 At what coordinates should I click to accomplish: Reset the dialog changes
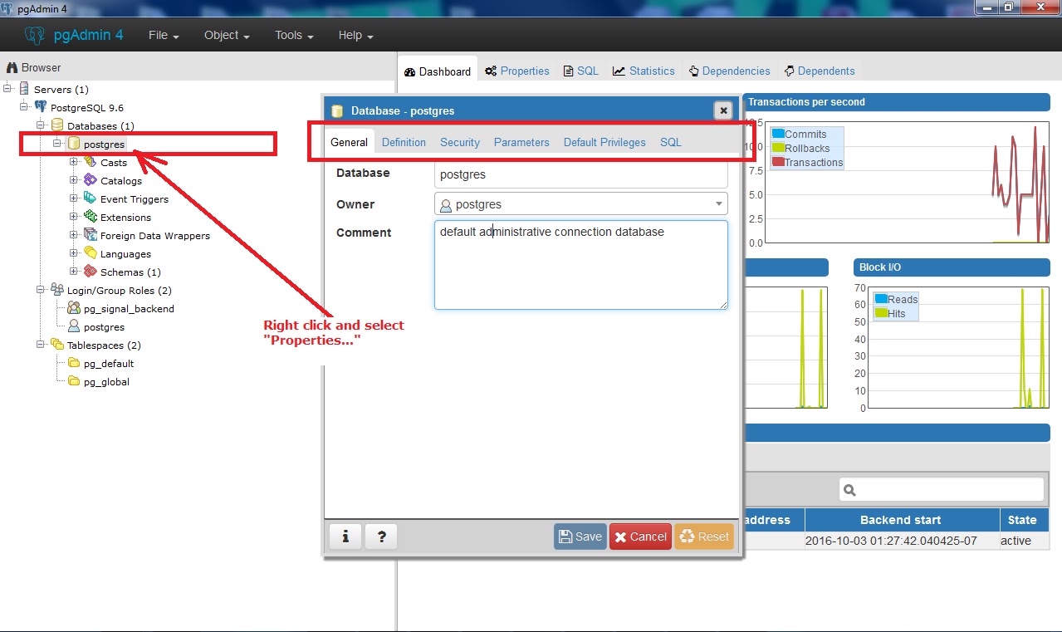tap(704, 536)
